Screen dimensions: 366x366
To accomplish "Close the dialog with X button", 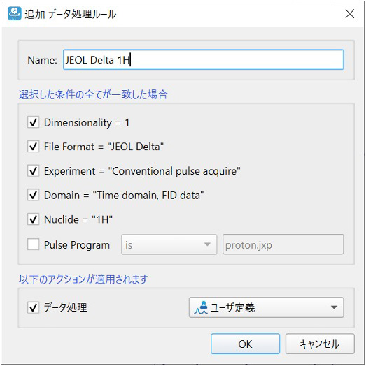I will click(350, 14).
